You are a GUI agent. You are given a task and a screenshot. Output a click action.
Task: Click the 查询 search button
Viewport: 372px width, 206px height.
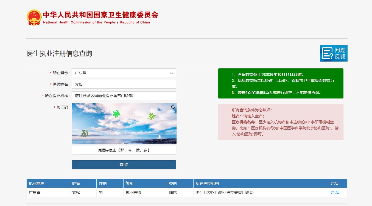[124, 165]
